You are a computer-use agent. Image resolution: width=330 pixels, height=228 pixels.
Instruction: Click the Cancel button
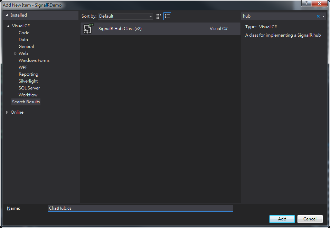click(310, 219)
